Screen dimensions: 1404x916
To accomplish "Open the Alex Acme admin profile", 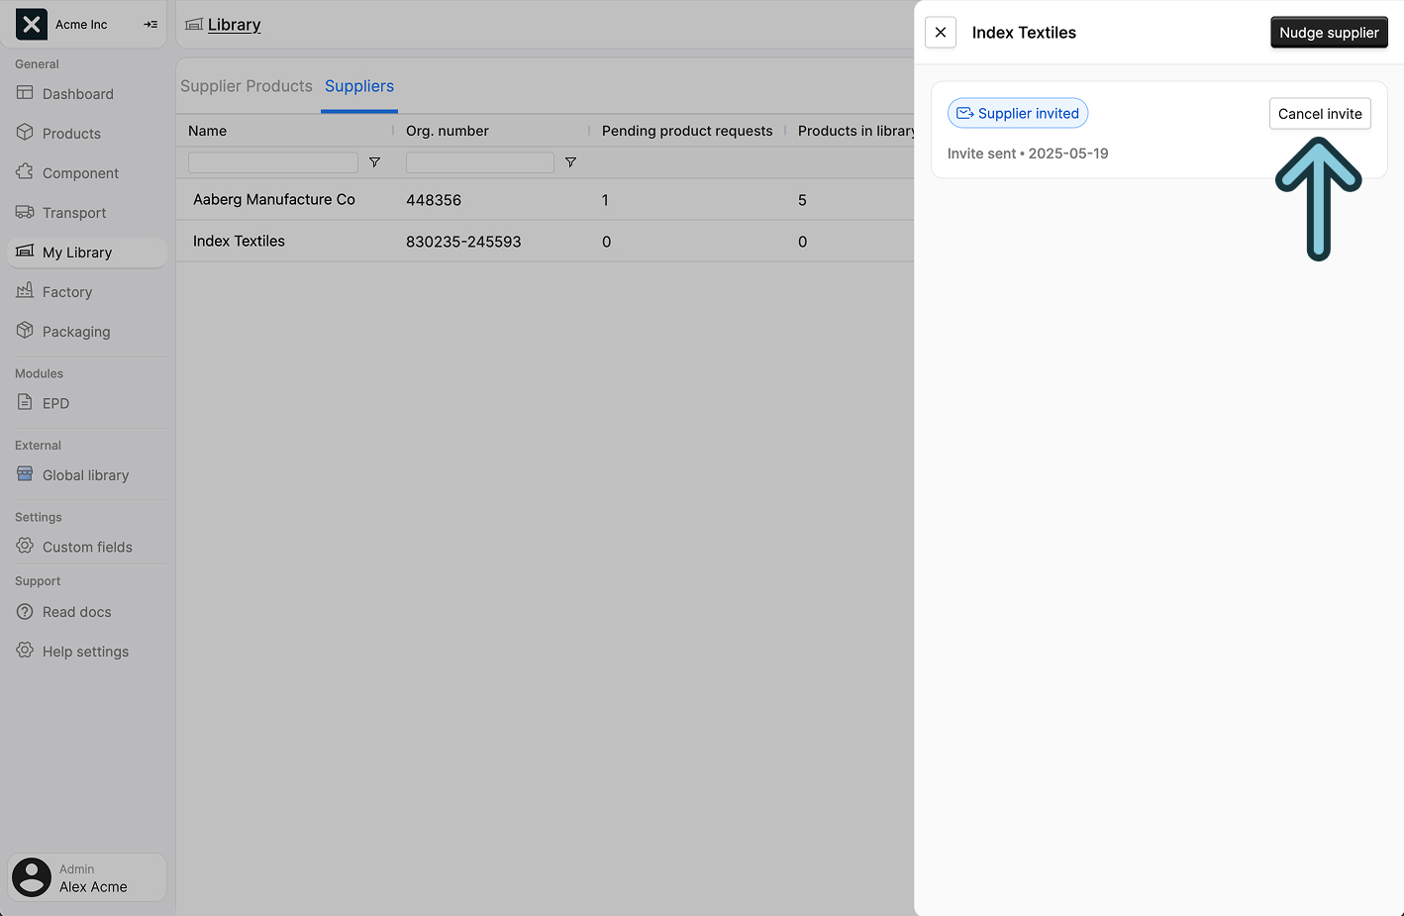I will point(87,877).
